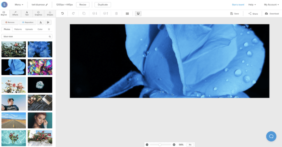Share the design

tap(253, 14)
